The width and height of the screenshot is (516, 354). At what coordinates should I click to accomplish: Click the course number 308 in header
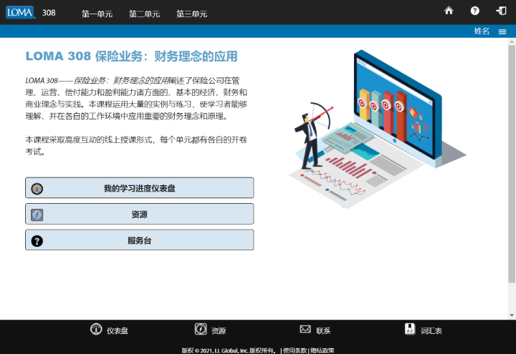point(49,13)
